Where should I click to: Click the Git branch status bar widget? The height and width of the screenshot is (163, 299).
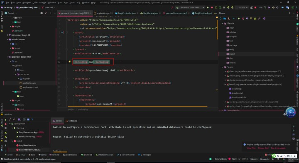pyautogui.click(x=265, y=159)
